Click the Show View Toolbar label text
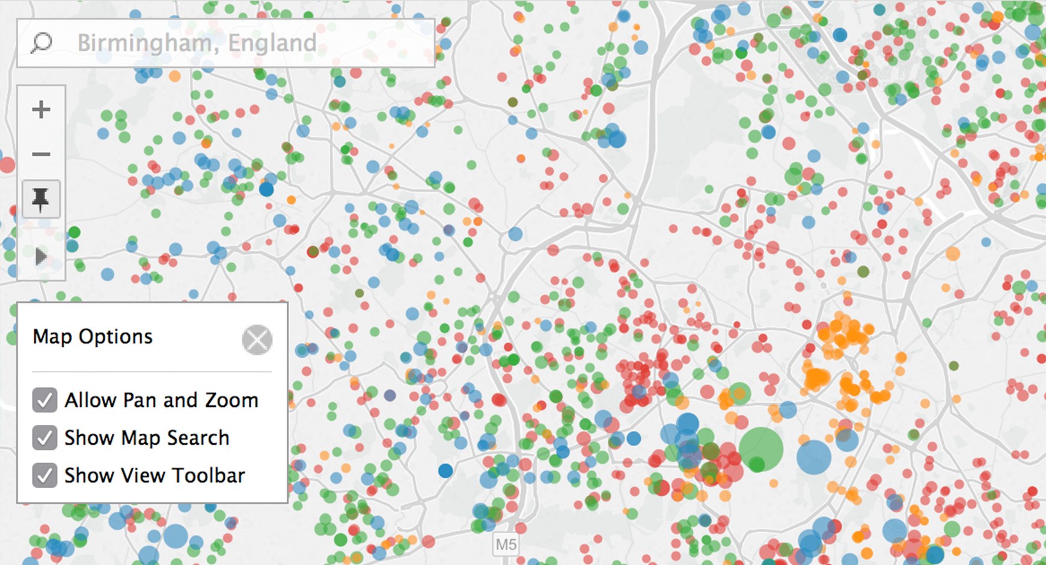Viewport: 1046px width, 565px height. tap(154, 475)
